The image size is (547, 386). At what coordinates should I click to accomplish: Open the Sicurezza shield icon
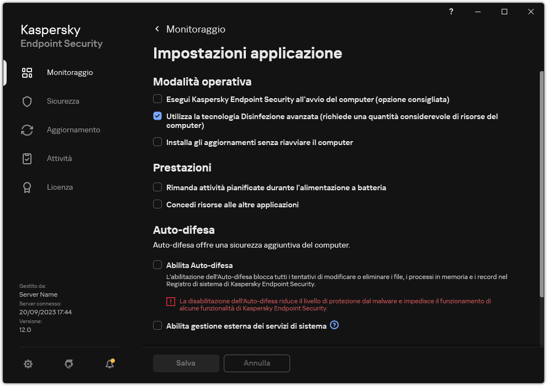tap(27, 101)
